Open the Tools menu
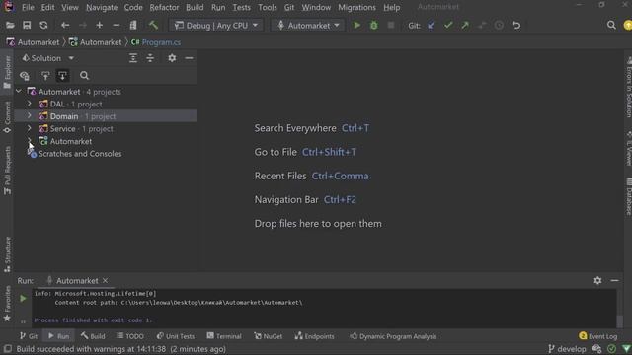This screenshot has width=632, height=355. pyautogui.click(x=268, y=7)
